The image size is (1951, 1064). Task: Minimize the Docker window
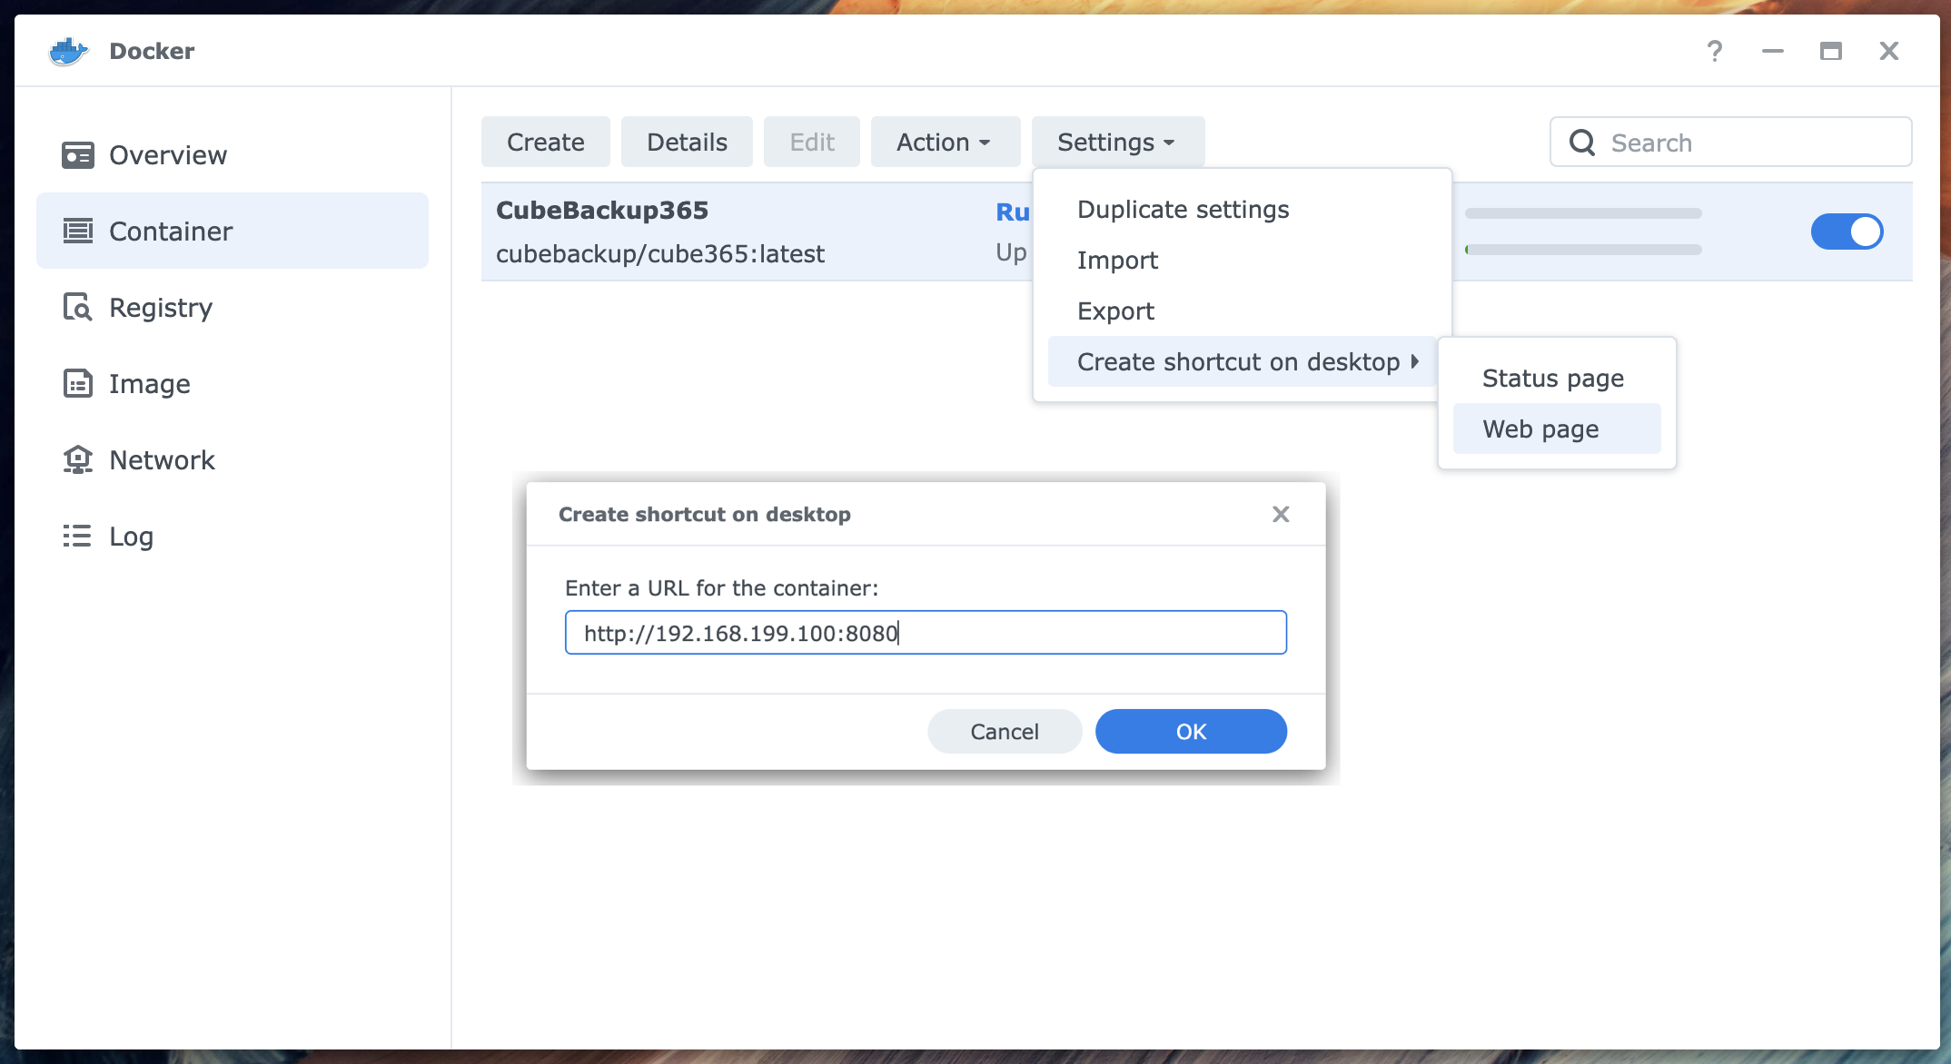(x=1772, y=51)
